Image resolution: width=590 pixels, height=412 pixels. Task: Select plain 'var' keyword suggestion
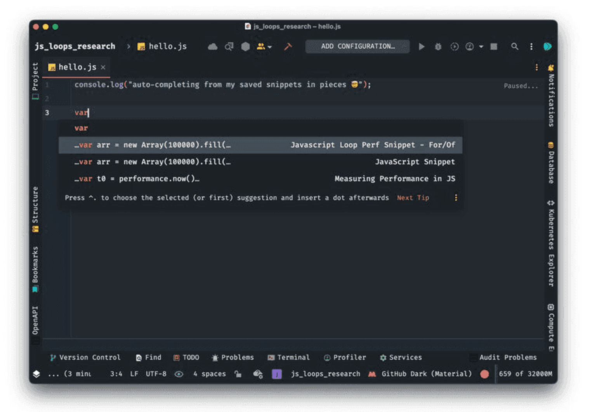260,128
